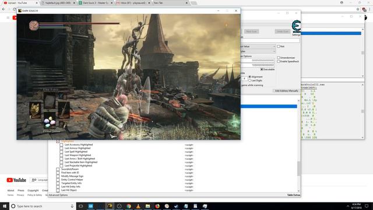The image size is (373, 210).
Task: Open File Explorer on taskbar
Action: 147,206
